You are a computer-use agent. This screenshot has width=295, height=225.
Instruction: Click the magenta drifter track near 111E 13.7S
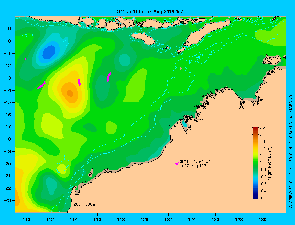click(x=41, y=86)
